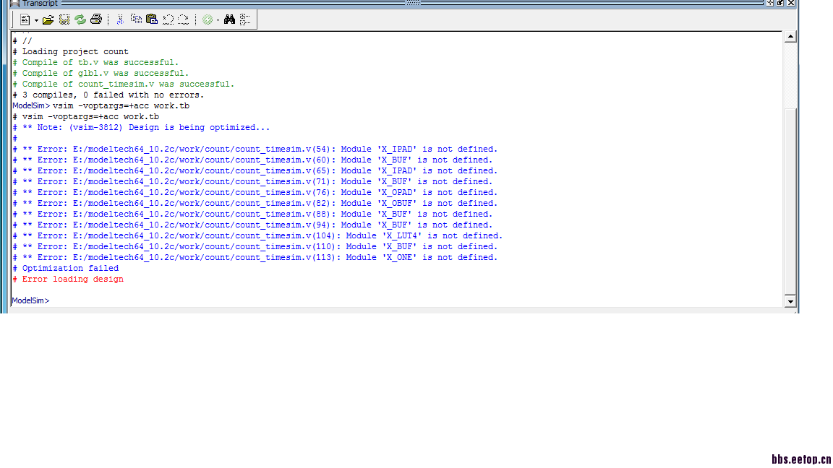
Task: Click 'ModelSim> vsim -voptargs=+acc work.tb' command line
Action: pyautogui.click(x=101, y=105)
